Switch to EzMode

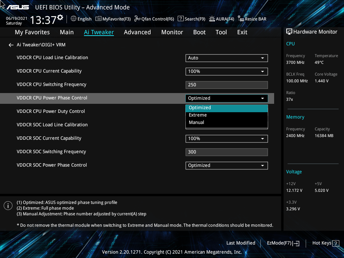pos(282,243)
